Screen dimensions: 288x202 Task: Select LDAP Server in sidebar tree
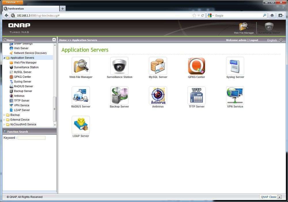tap(22, 110)
